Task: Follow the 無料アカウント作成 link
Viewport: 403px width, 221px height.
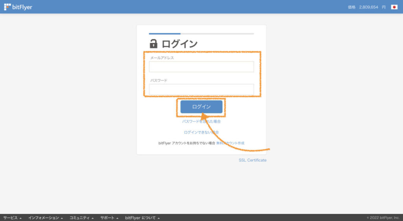Action: tap(230, 143)
